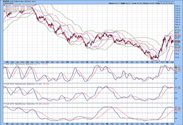Screen dimensions: 183x125
Task: Click the 05 year marker on main chart axis
Action: point(87,62)
